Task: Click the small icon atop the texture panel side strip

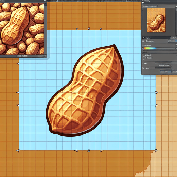Action: pyautogui.click(x=45, y=4)
